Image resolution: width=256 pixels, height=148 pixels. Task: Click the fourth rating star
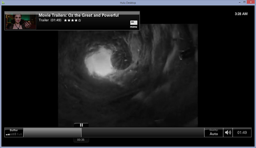(x=76, y=20)
